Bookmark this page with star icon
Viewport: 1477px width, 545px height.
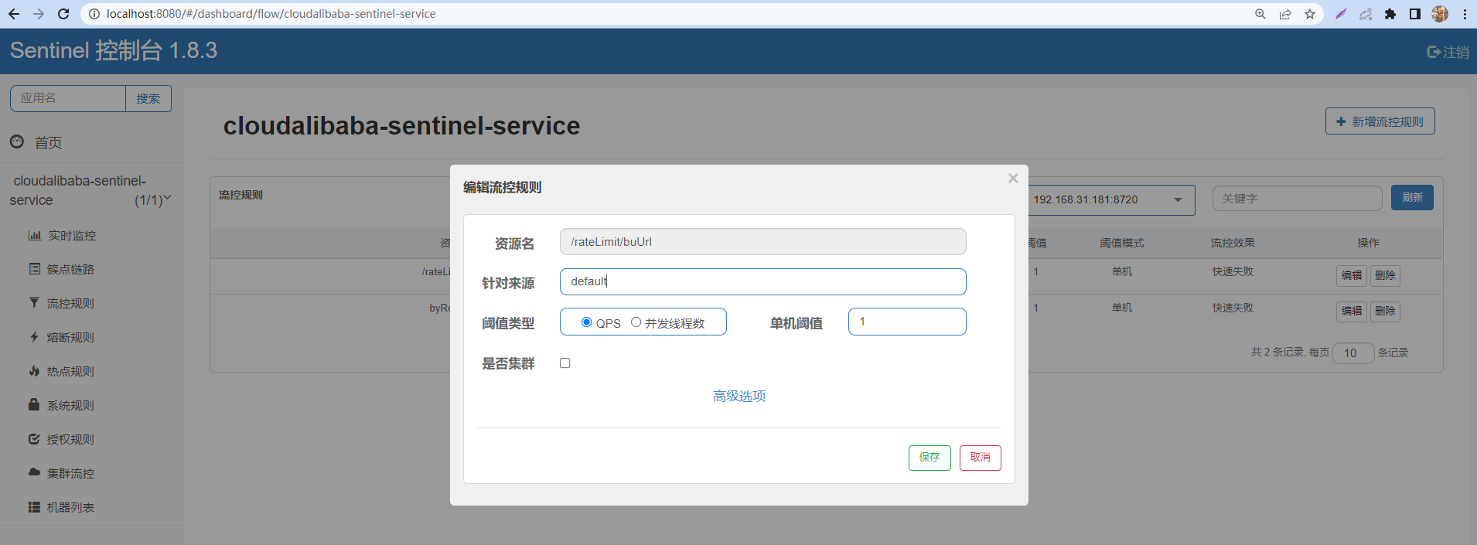click(1310, 14)
